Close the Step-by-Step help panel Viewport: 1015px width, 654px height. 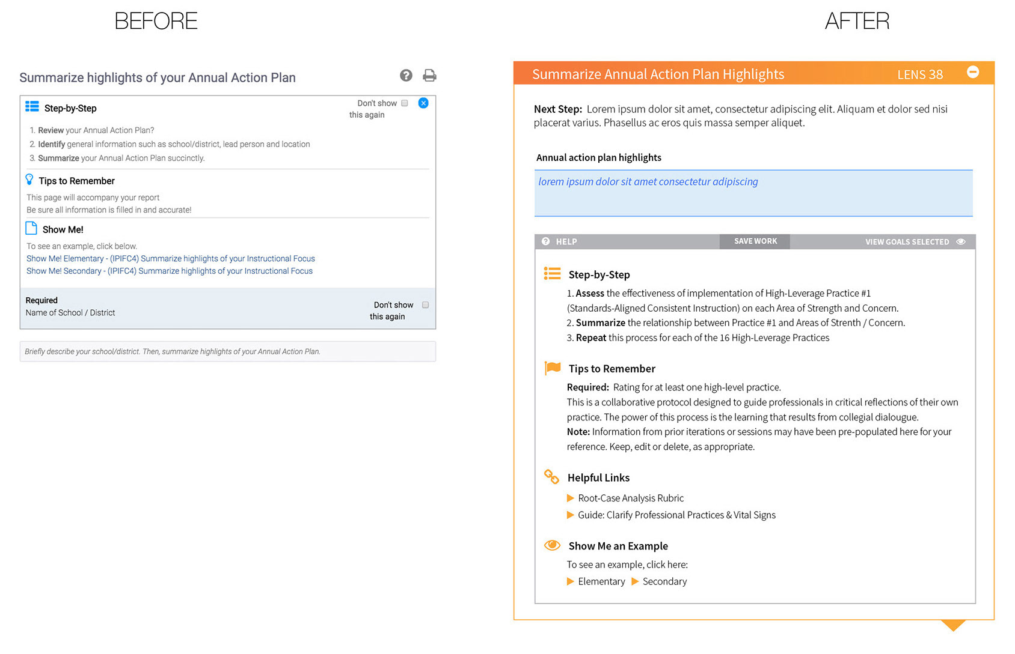tap(423, 103)
